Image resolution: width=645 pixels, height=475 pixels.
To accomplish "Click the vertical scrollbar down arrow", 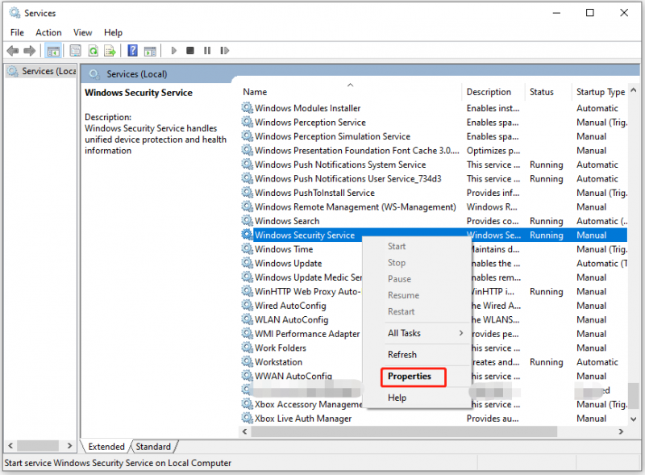I will pyautogui.click(x=634, y=419).
